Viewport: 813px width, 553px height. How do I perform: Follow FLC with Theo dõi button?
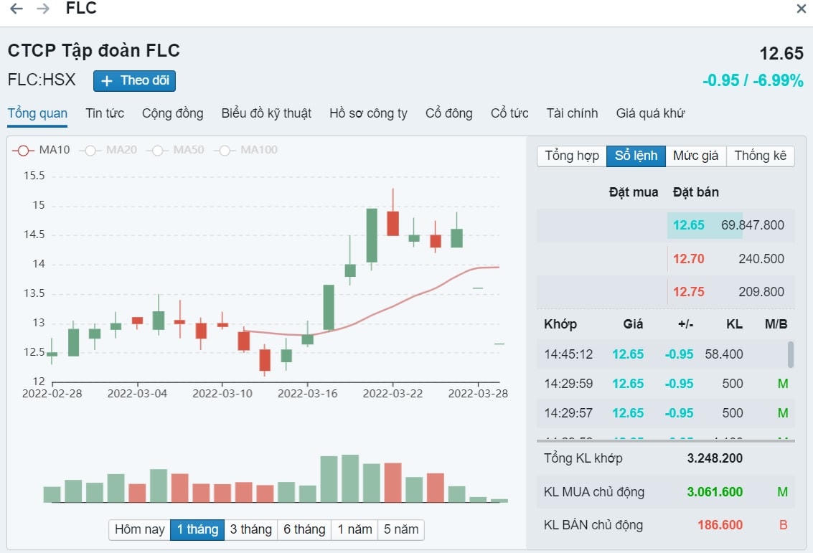click(134, 81)
